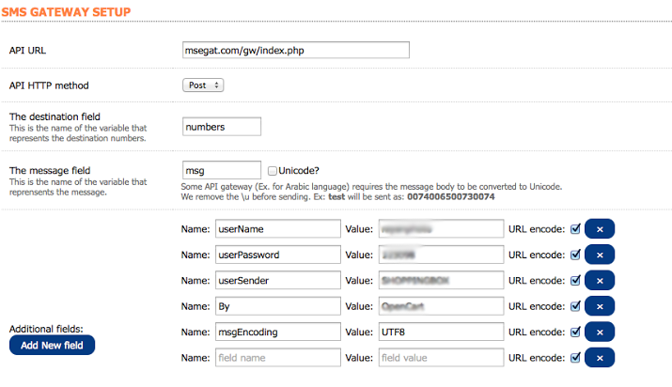The width and height of the screenshot is (672, 387).
Task: Toggle URL encode for userName
Action: click(x=575, y=228)
